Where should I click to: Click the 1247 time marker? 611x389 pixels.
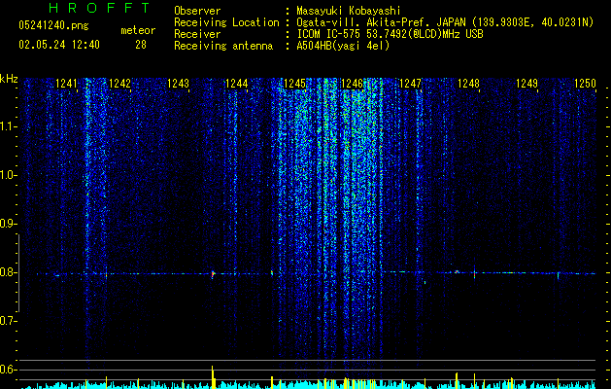410,84
